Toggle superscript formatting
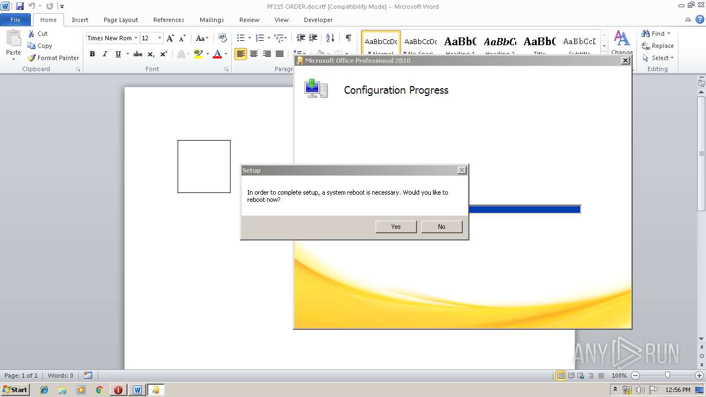The height and width of the screenshot is (397, 706). [164, 54]
